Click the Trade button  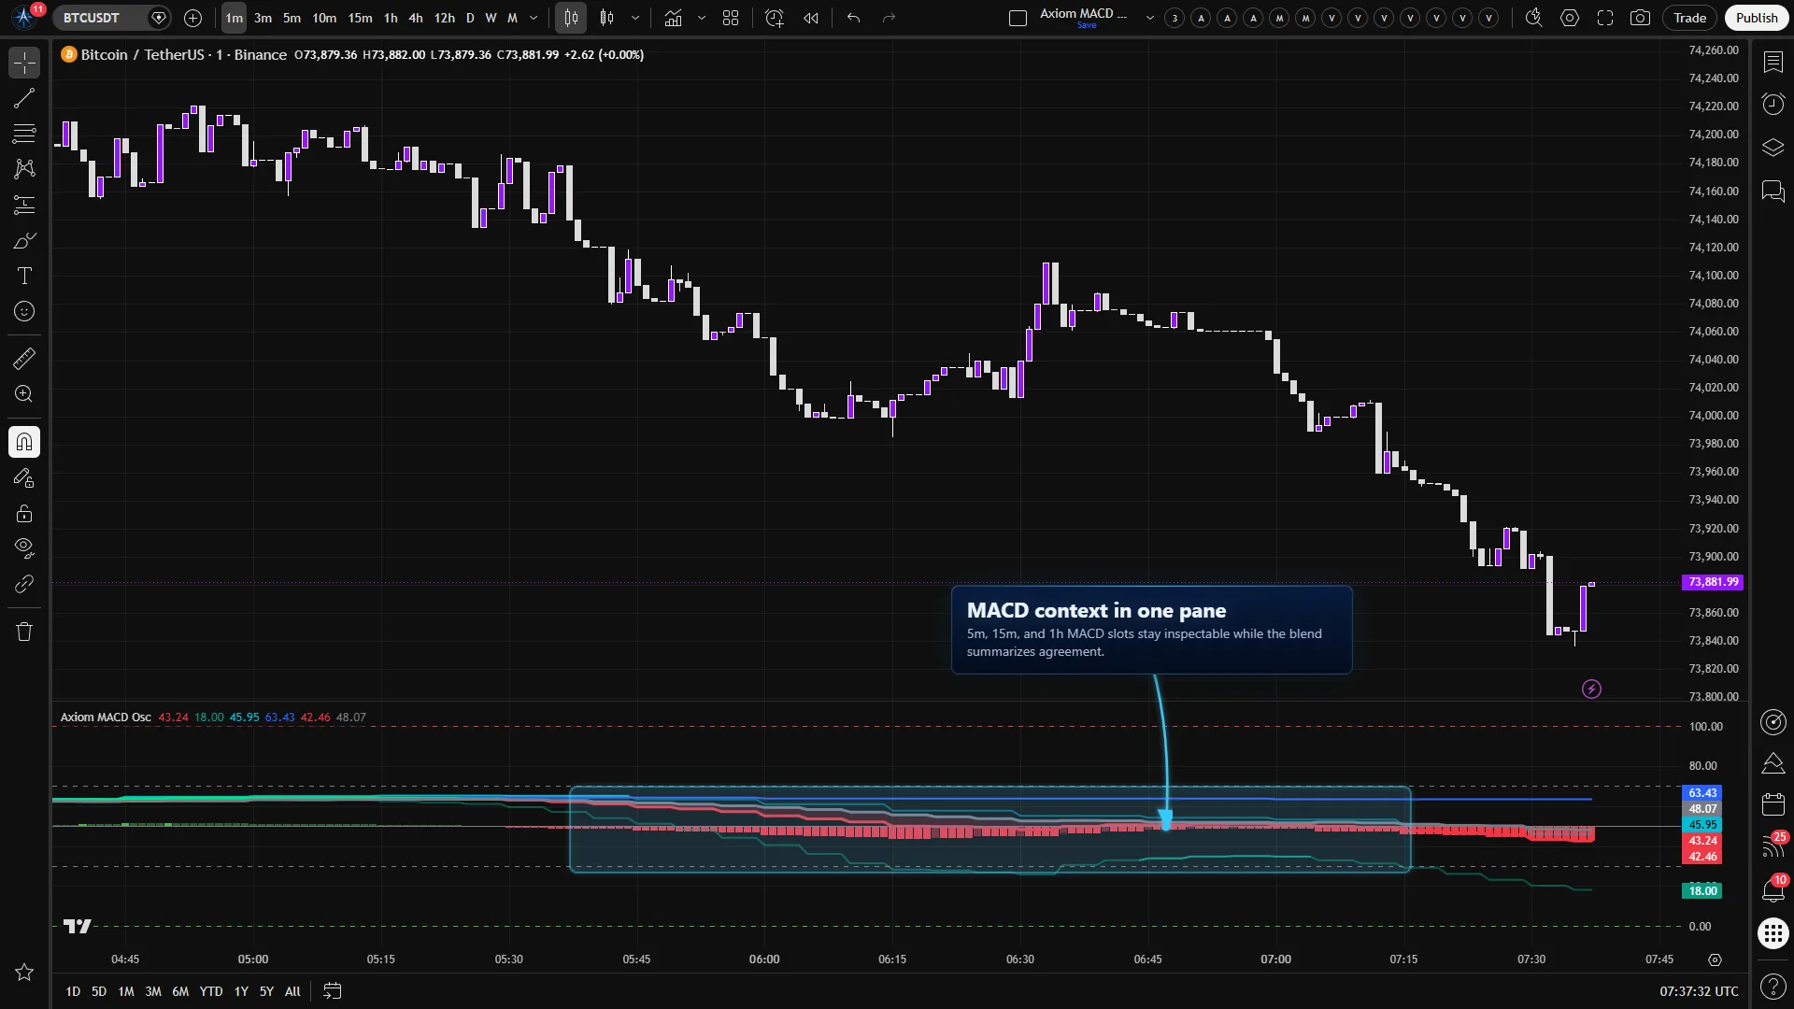(1689, 18)
